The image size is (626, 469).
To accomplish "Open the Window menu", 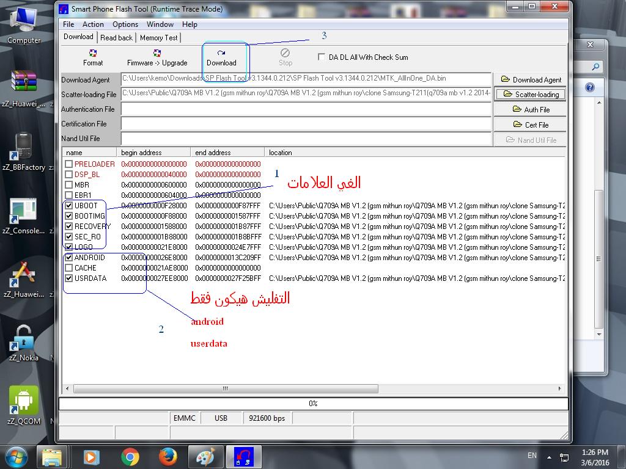I will pos(160,24).
